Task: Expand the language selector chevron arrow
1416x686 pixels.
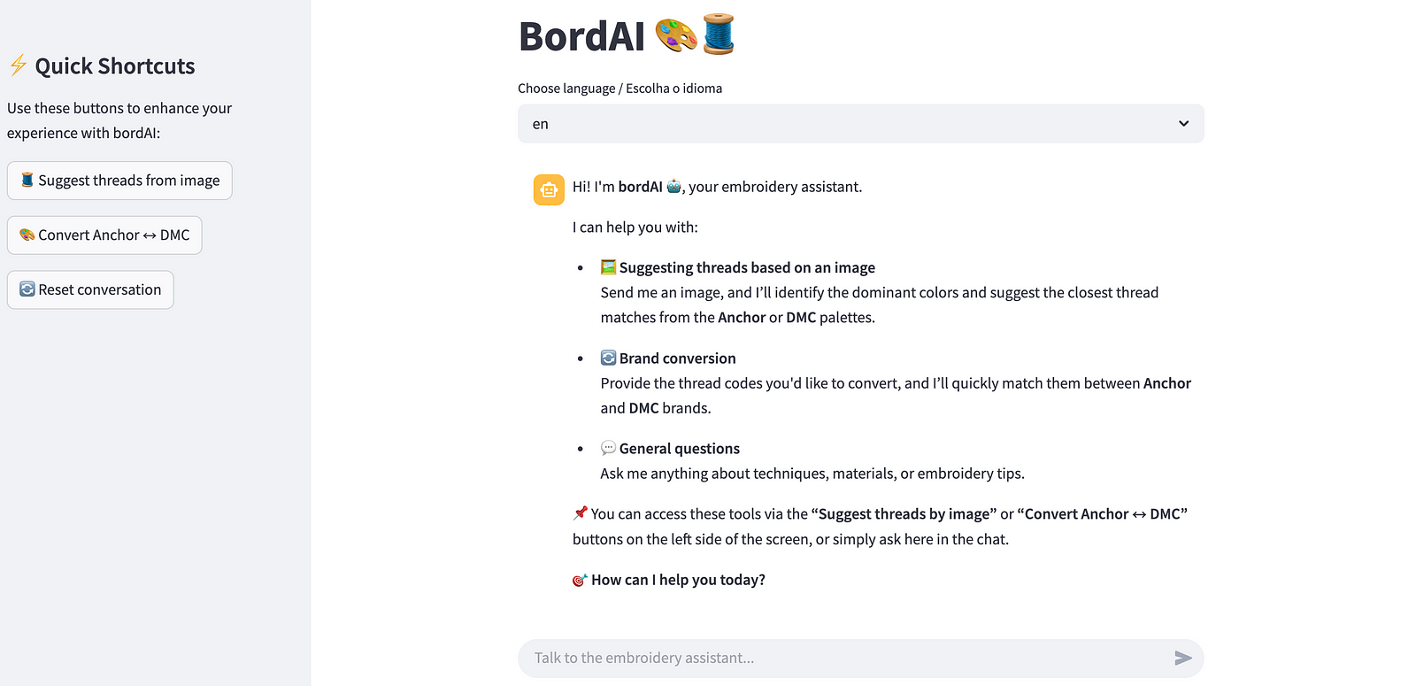Action: pos(1183,124)
